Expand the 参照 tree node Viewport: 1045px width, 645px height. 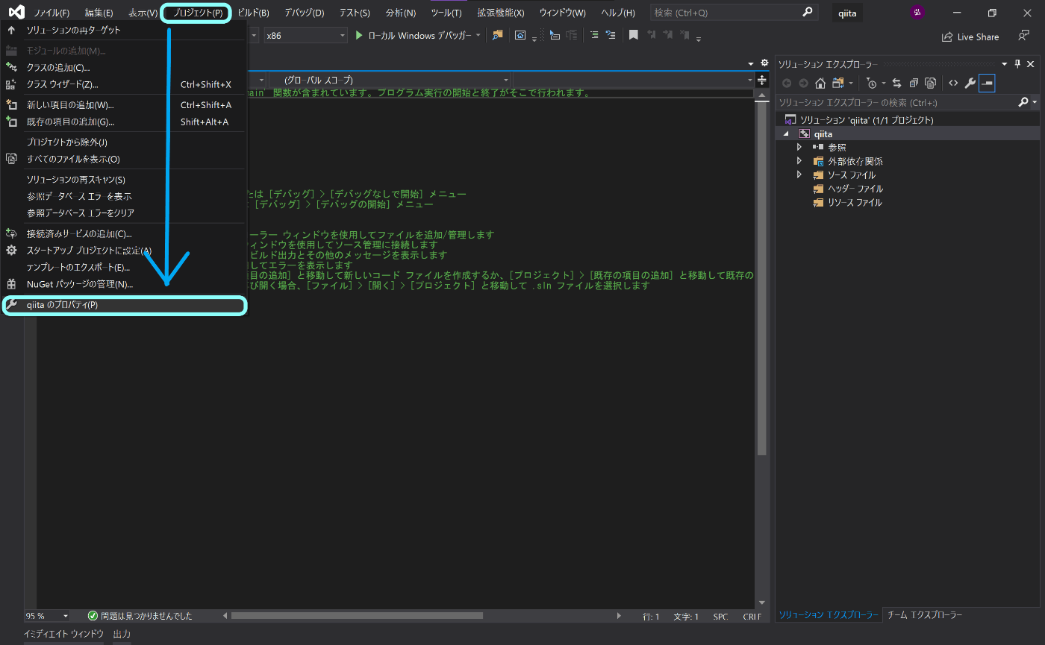pyautogui.click(x=799, y=147)
